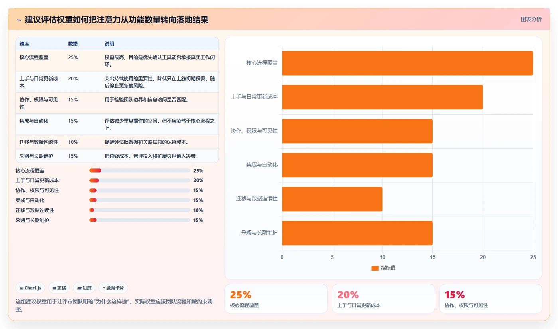Click the 20% label right of the progress bar
Image resolution: width=558 pixels, height=329 pixels.
point(198,180)
